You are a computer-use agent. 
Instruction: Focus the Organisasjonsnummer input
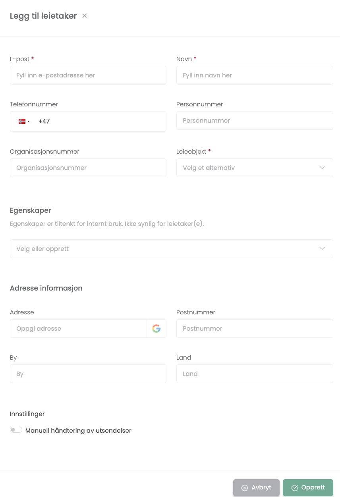(88, 168)
